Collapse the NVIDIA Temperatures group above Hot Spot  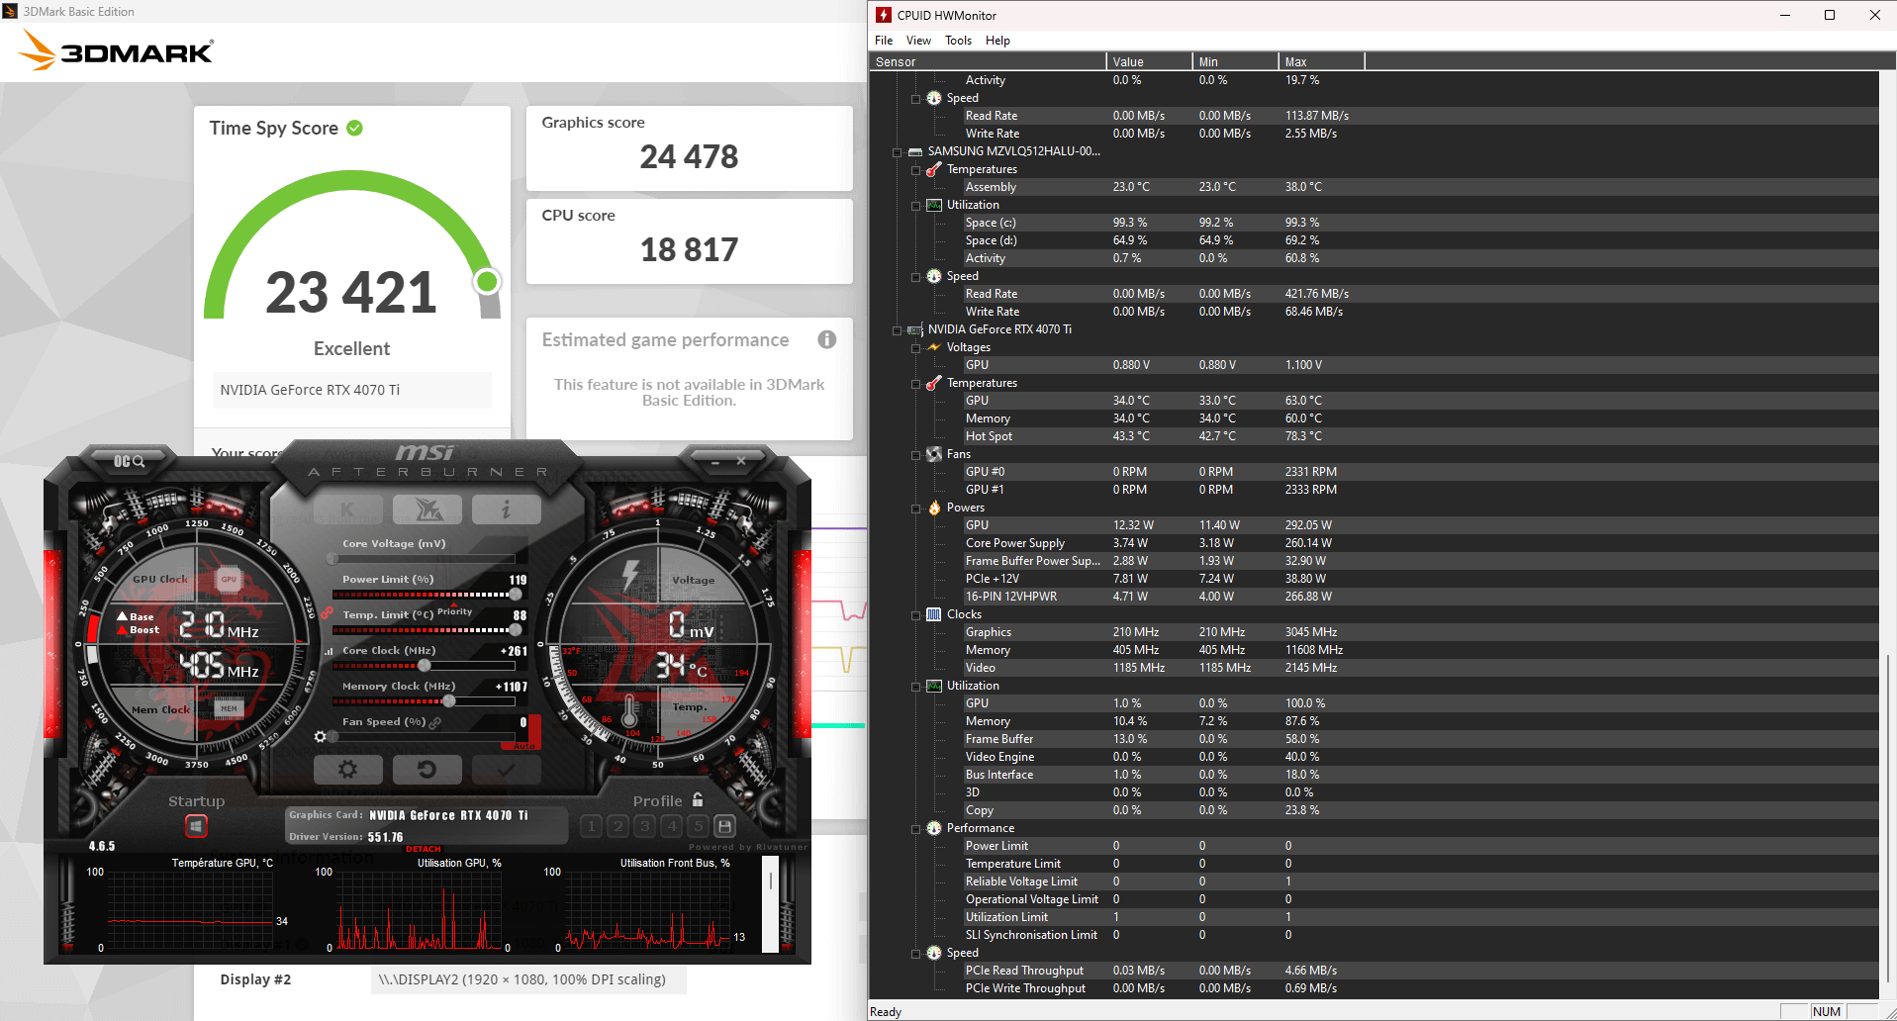(916, 384)
